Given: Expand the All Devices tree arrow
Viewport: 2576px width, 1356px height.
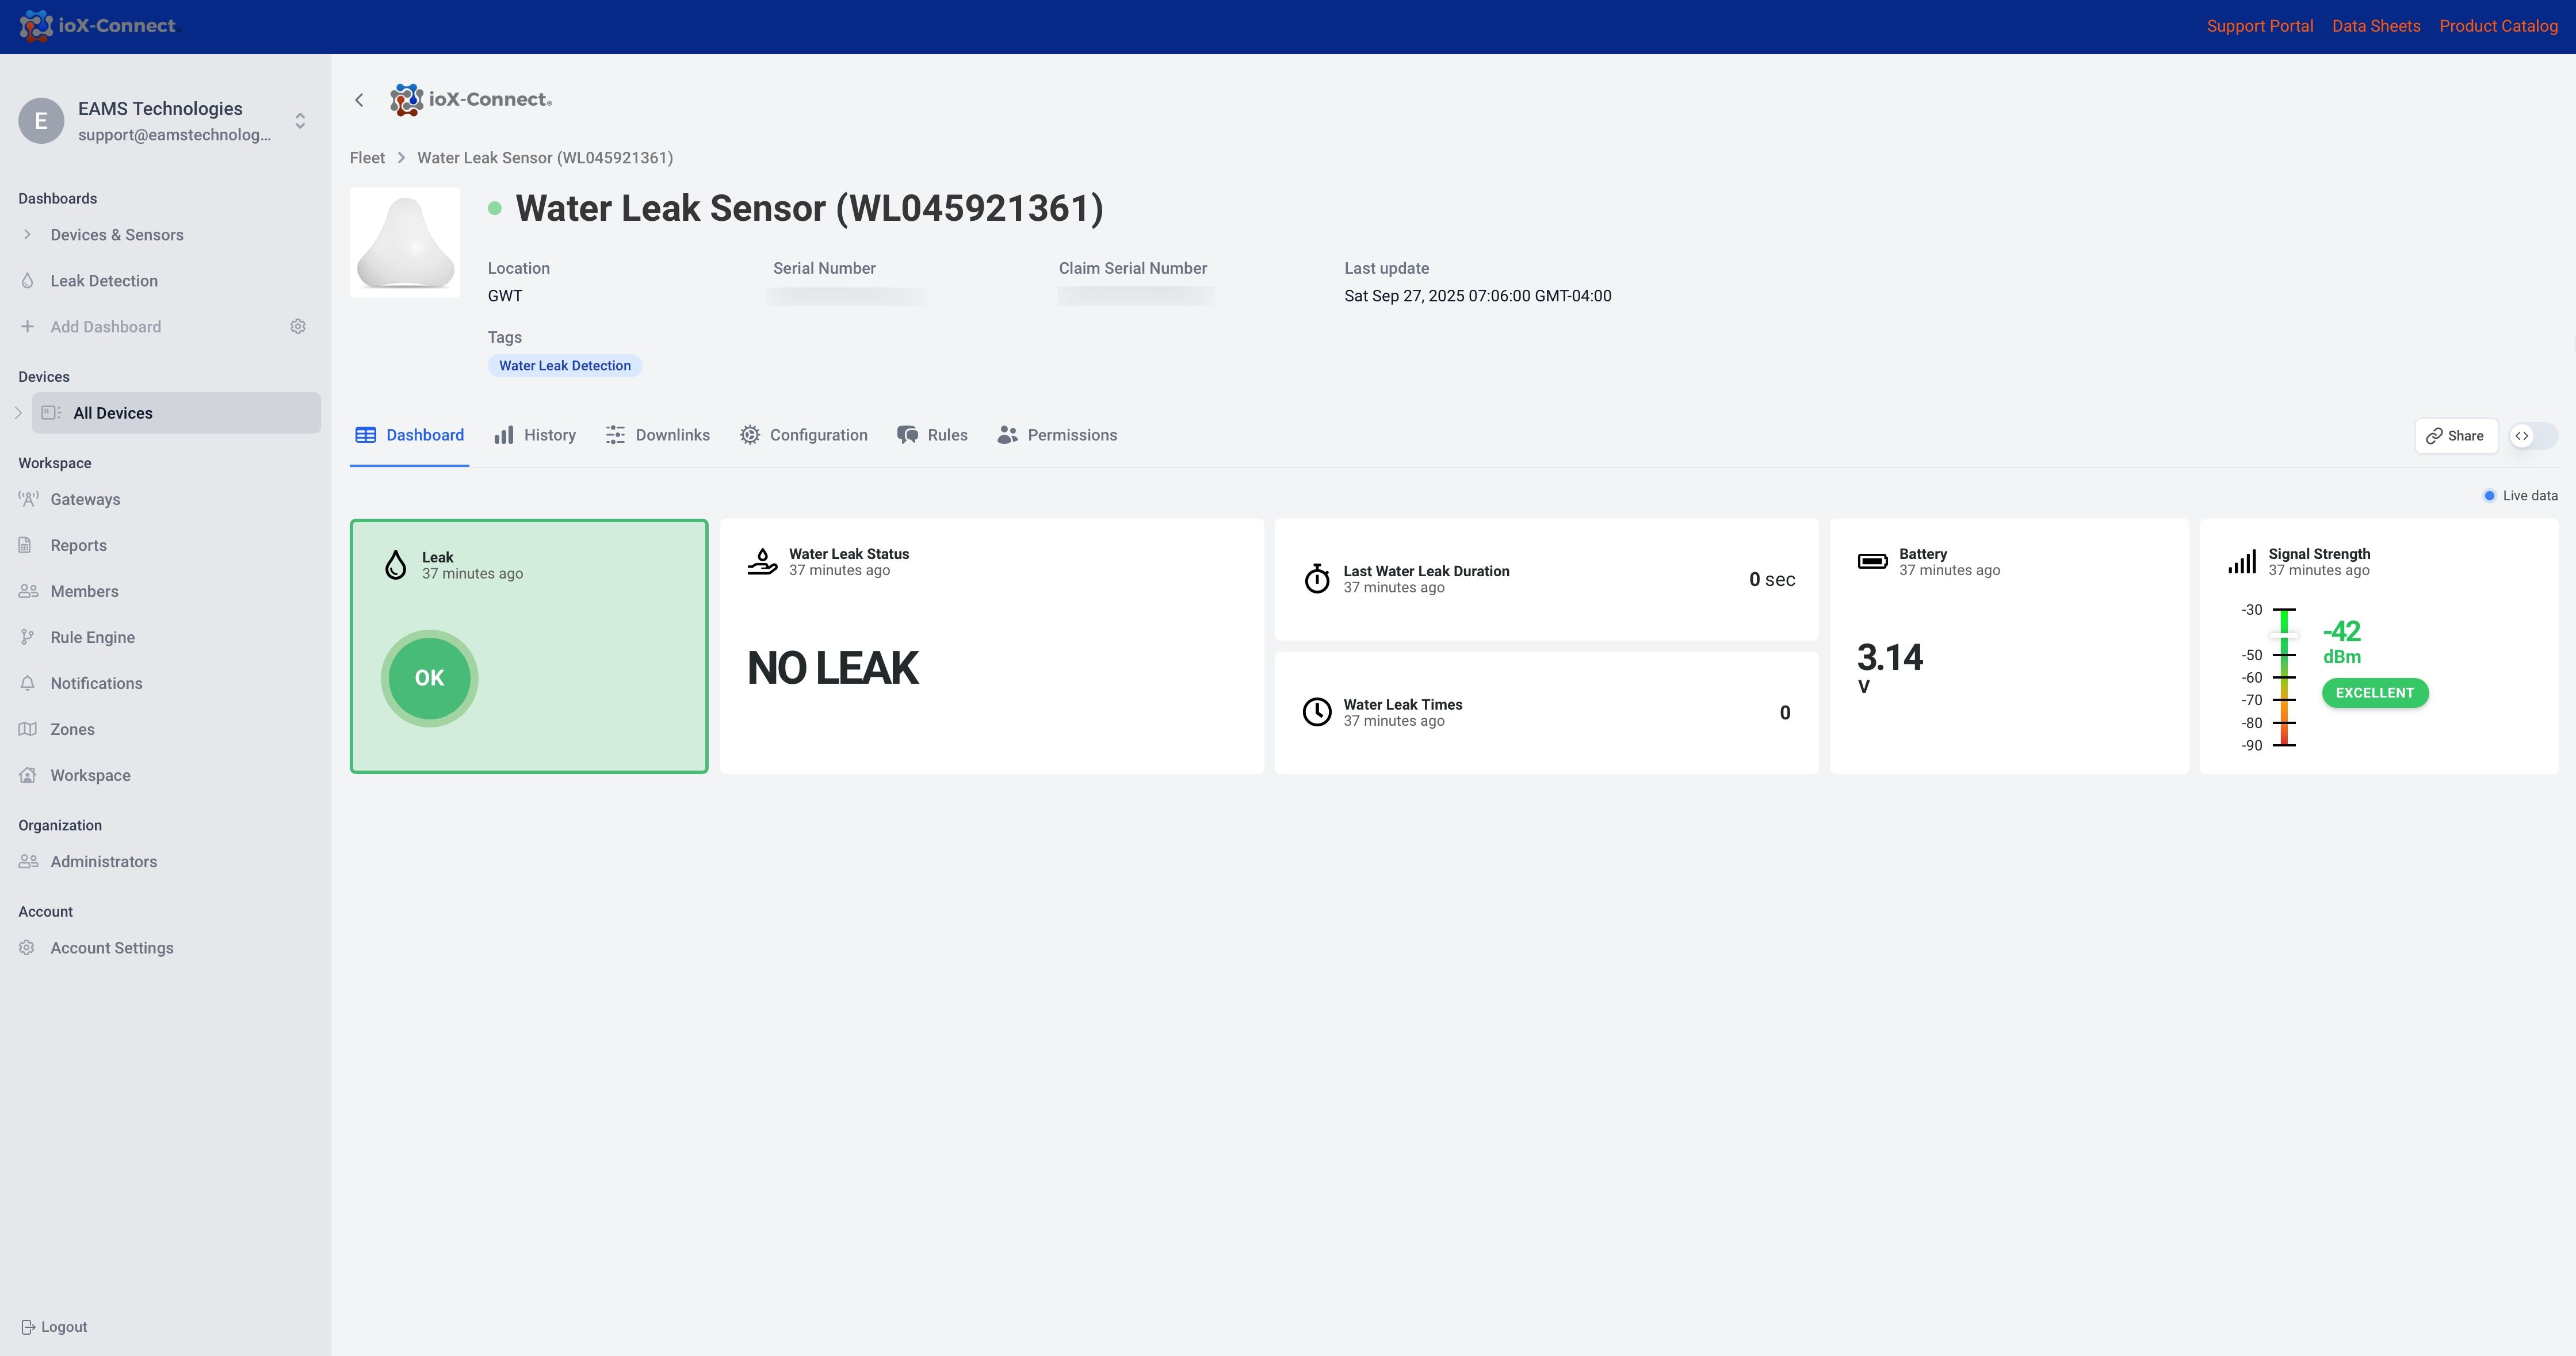Looking at the screenshot, I should (x=17, y=413).
